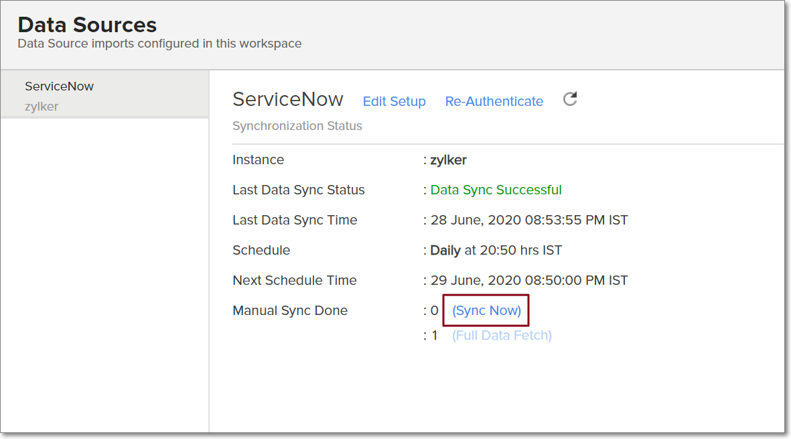Click the Re-Authenticate link

[x=494, y=101]
